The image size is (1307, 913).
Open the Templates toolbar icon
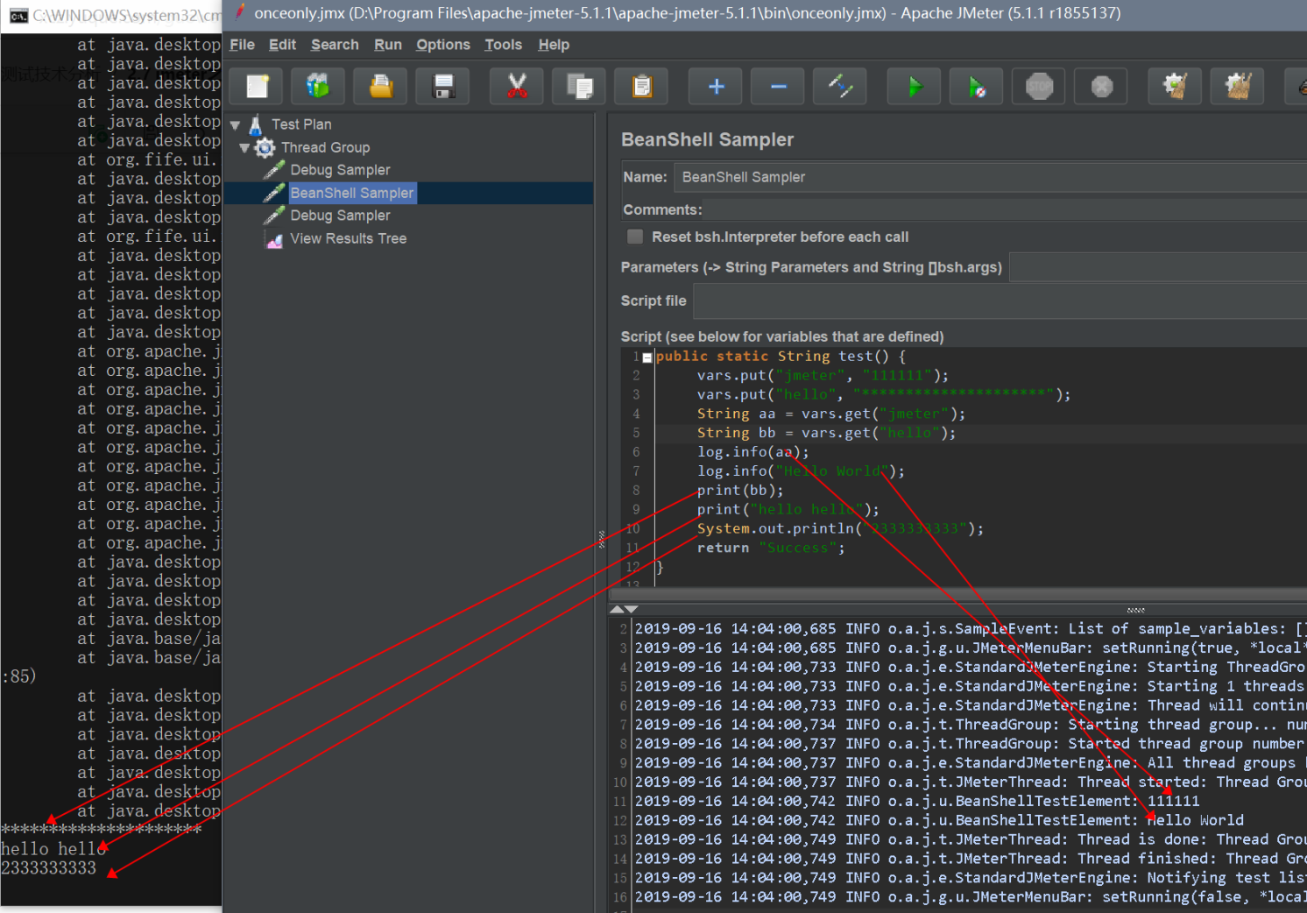318,86
